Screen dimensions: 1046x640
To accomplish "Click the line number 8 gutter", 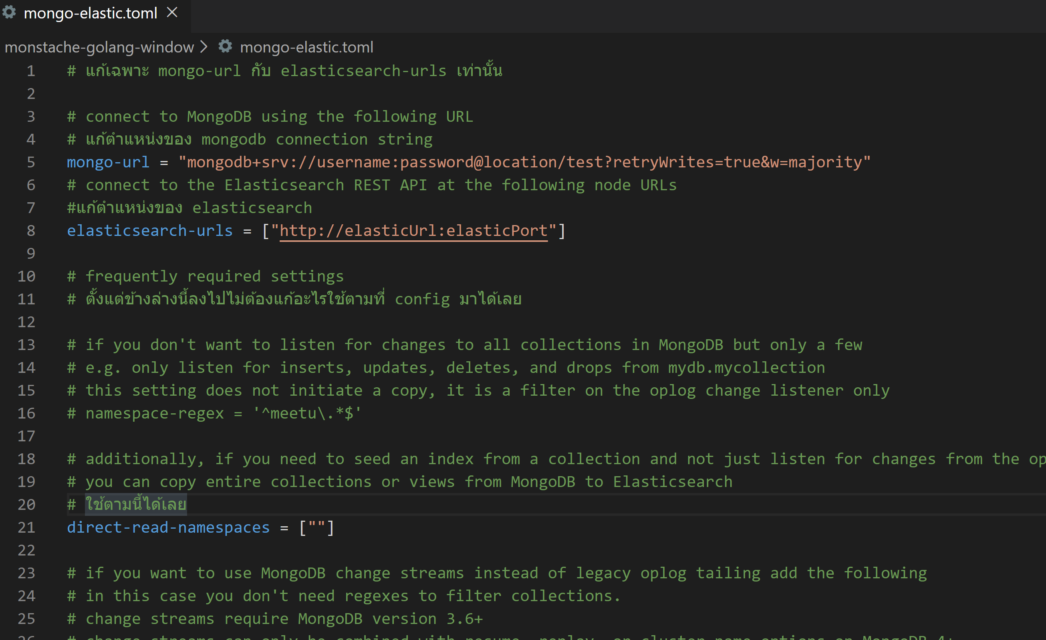I will point(30,231).
